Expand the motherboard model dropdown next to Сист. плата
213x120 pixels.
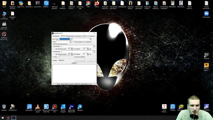90,39
